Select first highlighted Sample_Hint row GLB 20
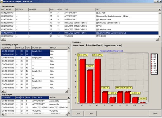This screenshot has height=118, width=162. point(34,51)
